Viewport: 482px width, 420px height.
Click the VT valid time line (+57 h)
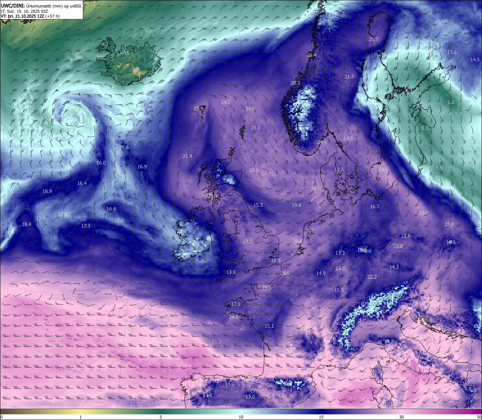[x=30, y=16]
